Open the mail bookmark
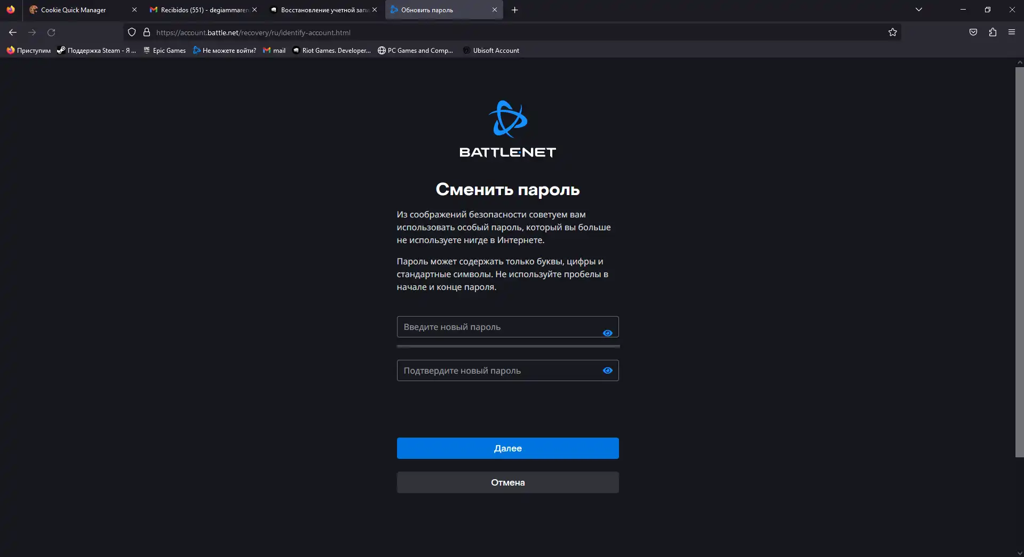This screenshot has width=1024, height=557. pyautogui.click(x=274, y=51)
